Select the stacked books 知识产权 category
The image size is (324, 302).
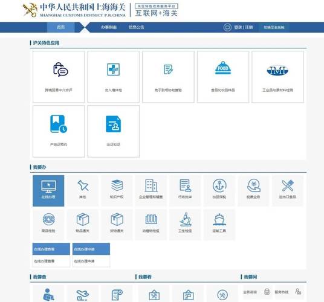117,191
